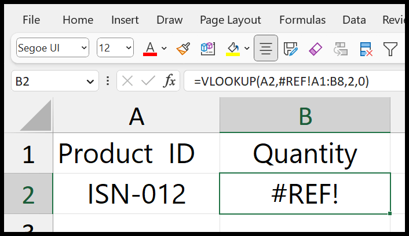Viewport: 409px width, 236px height.
Task: Select the column B header
Action: pyautogui.click(x=305, y=115)
